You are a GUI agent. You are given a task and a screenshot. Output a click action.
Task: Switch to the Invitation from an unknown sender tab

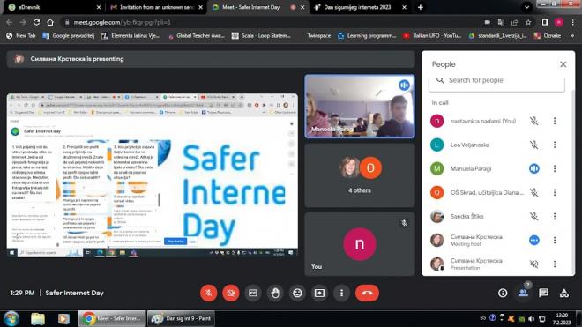[x=157, y=7]
